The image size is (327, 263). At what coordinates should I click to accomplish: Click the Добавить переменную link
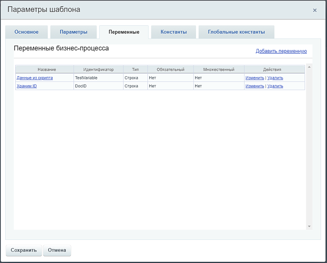tap(281, 51)
